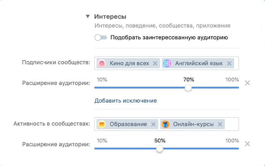Remove the Онлайн-курсы tag
265x166 pixels.
[220, 124]
